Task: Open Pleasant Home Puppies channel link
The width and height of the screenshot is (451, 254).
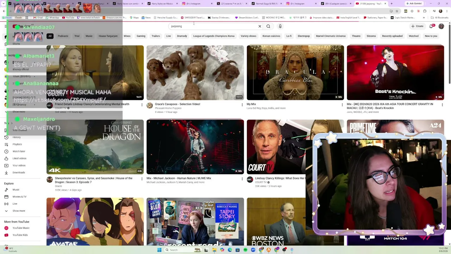Action: pos(168,108)
